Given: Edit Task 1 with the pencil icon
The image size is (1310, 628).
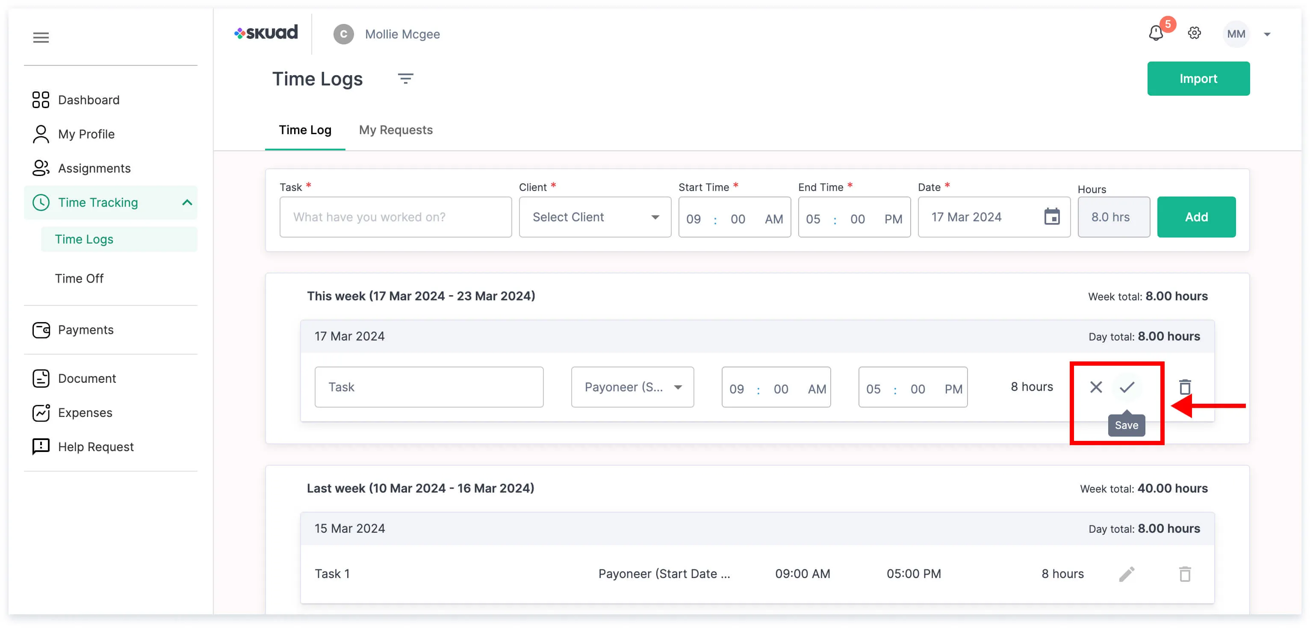Looking at the screenshot, I should tap(1127, 574).
